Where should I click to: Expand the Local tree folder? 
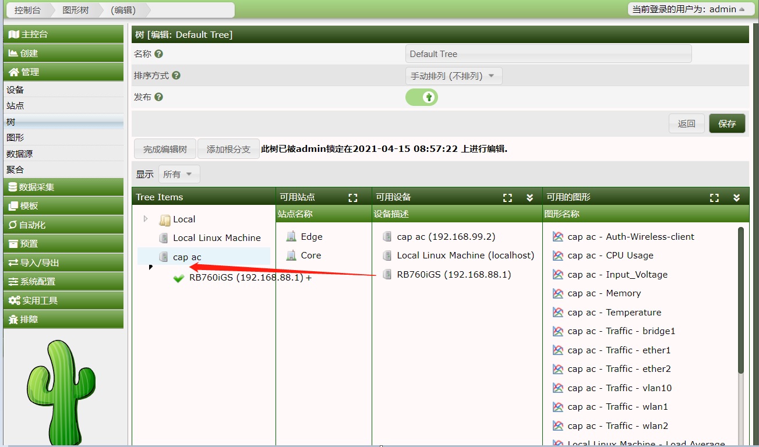(x=146, y=219)
